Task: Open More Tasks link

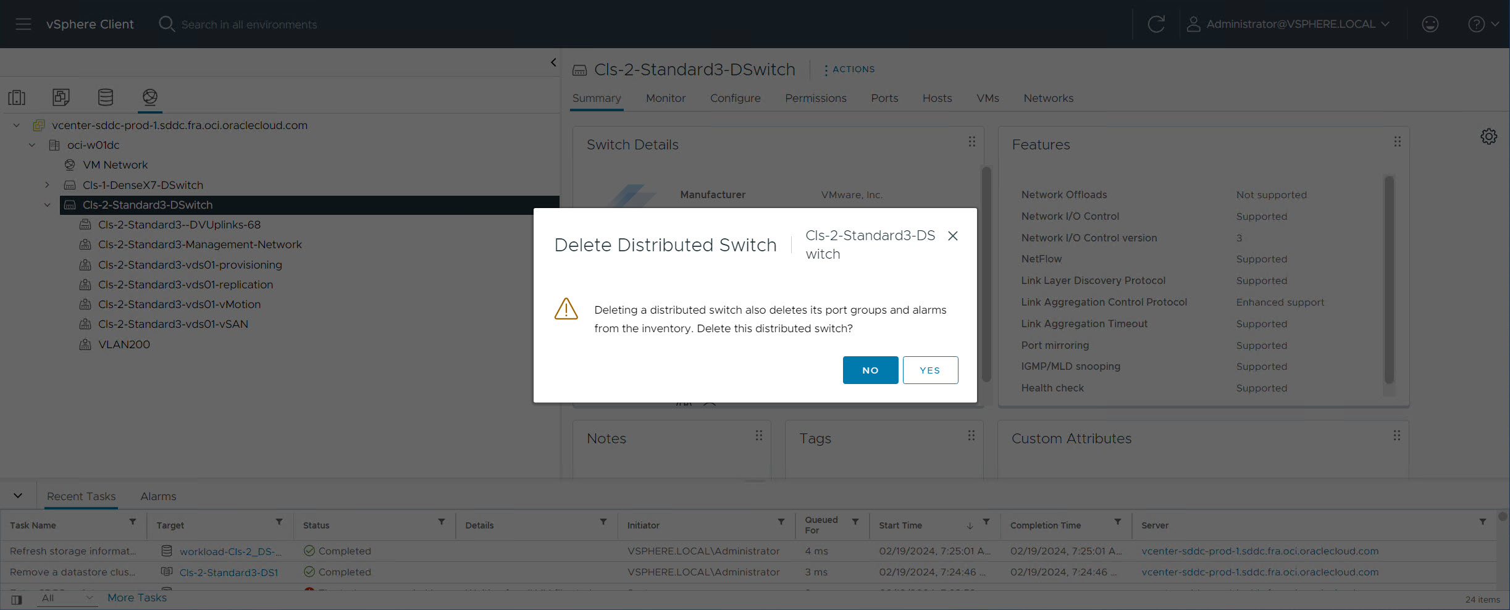Action: click(137, 597)
